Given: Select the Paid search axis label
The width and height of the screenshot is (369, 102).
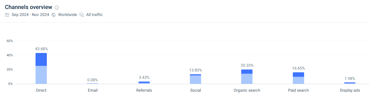Looking at the screenshot, I should tap(298, 91).
